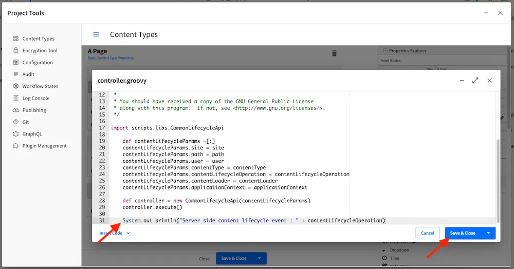Click the import scripts.libs.CommonLifecycleApi line

pyautogui.click(x=167, y=128)
